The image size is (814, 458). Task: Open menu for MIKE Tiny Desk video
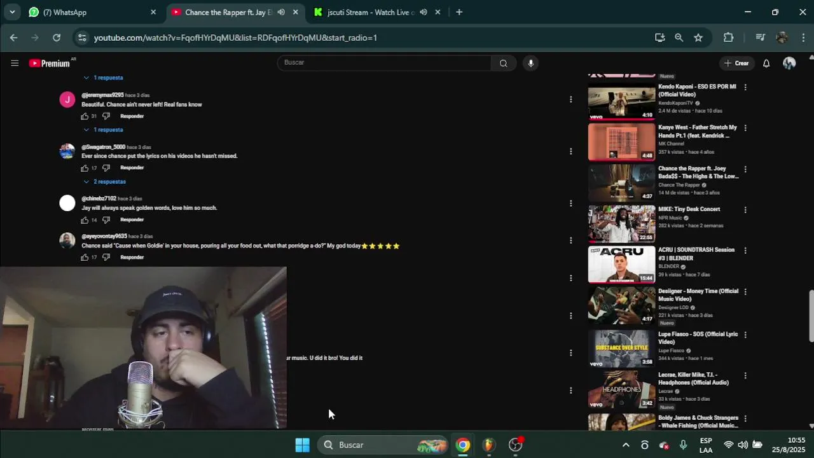point(745,210)
